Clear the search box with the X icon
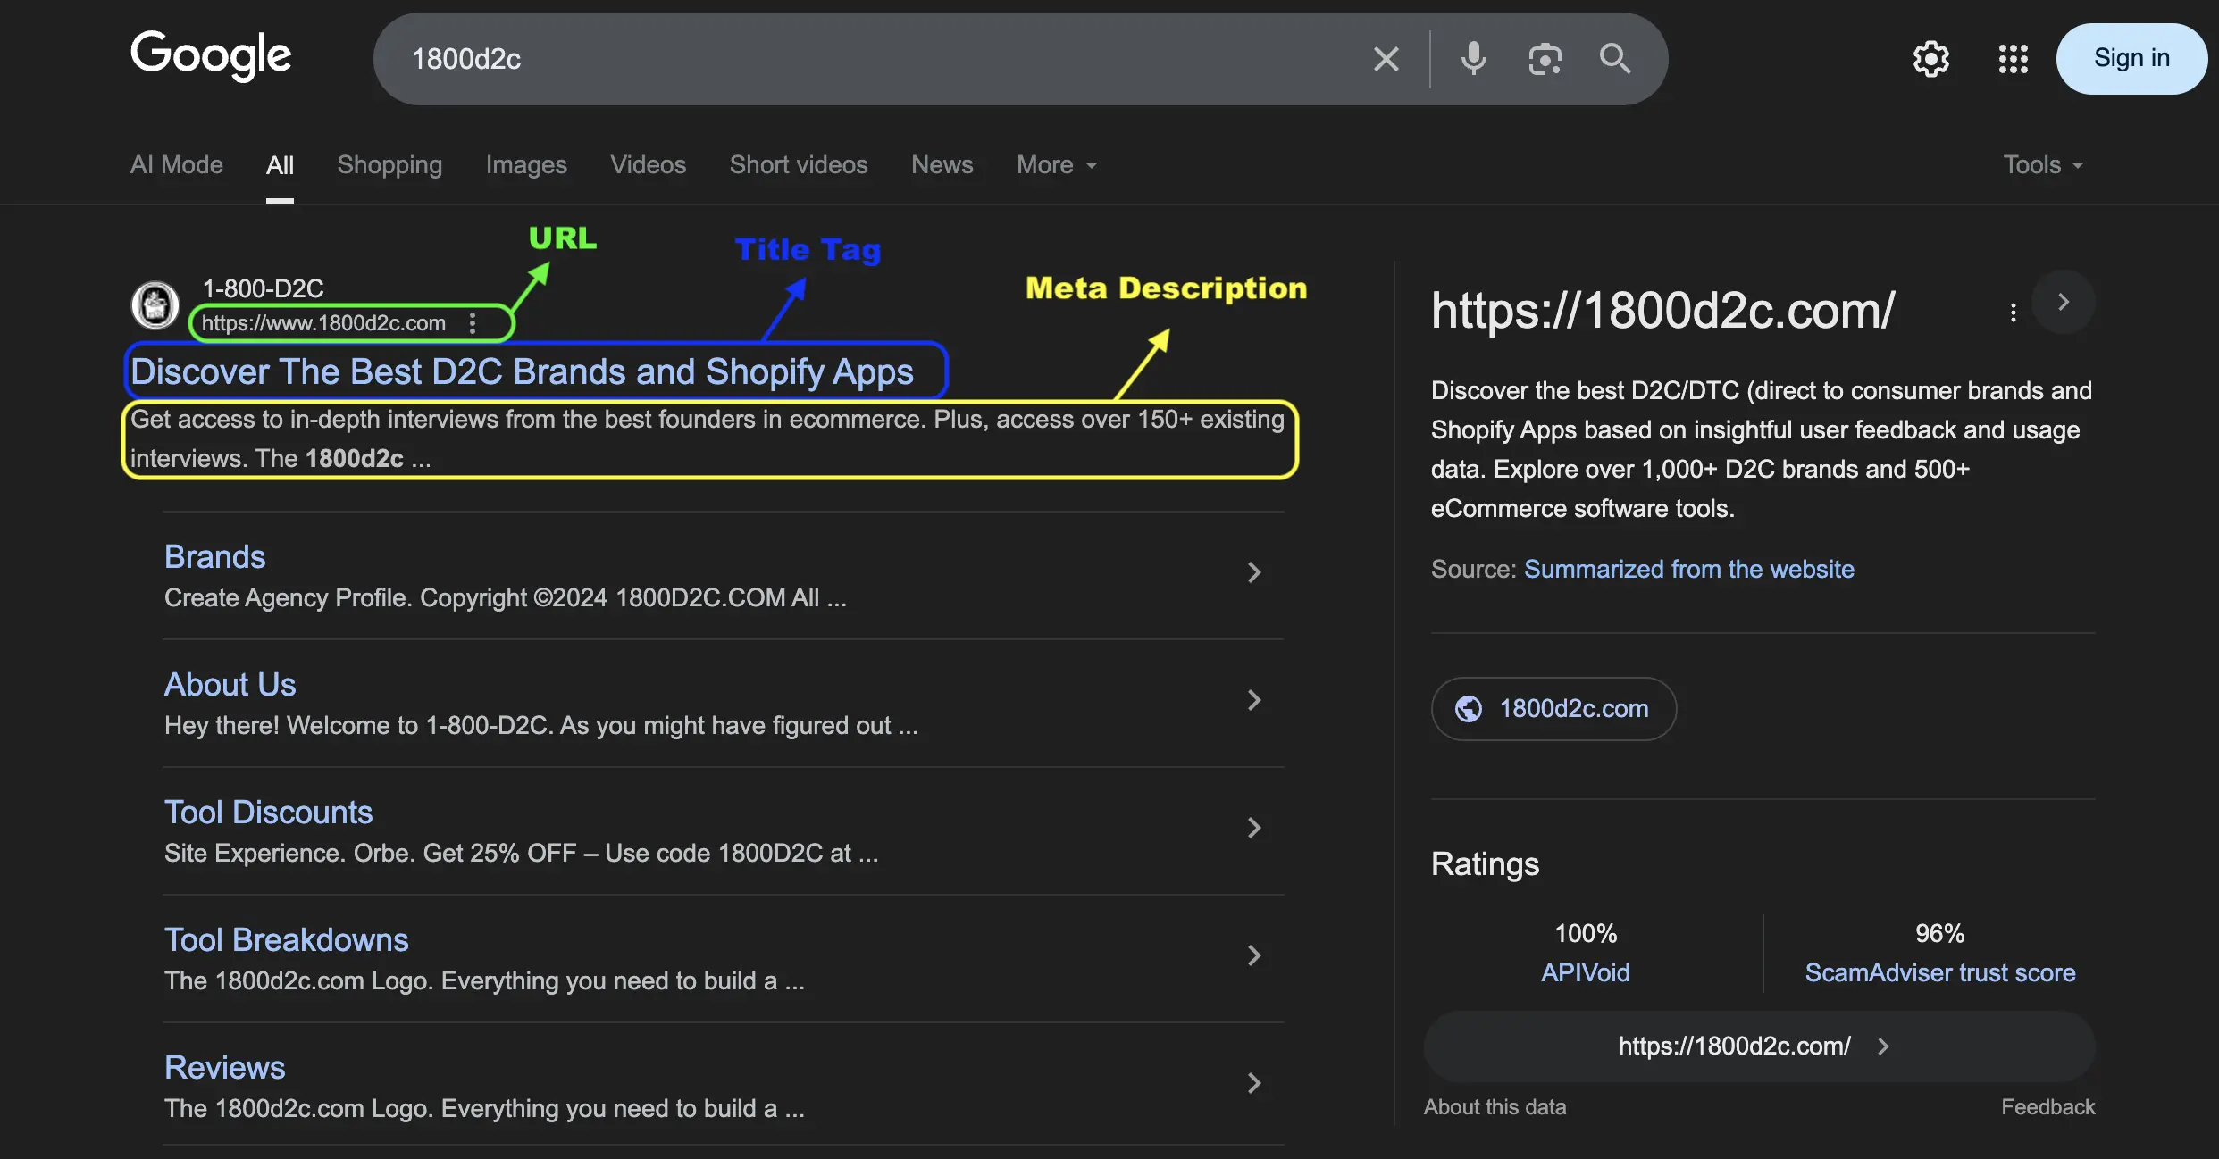The height and width of the screenshot is (1159, 2219). click(x=1386, y=59)
